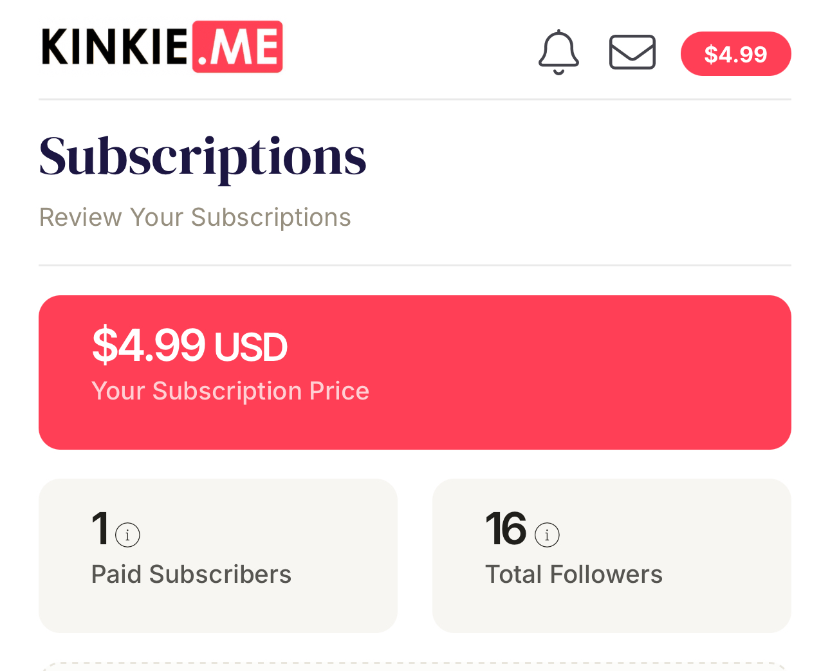Click the black KINKIE wordmark
This screenshot has height=671, width=830.
click(x=115, y=46)
